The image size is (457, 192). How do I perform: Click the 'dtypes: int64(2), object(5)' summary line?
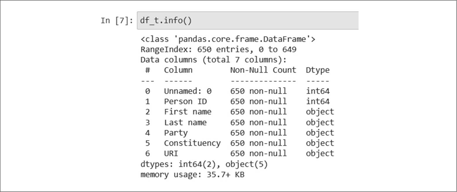(x=204, y=164)
